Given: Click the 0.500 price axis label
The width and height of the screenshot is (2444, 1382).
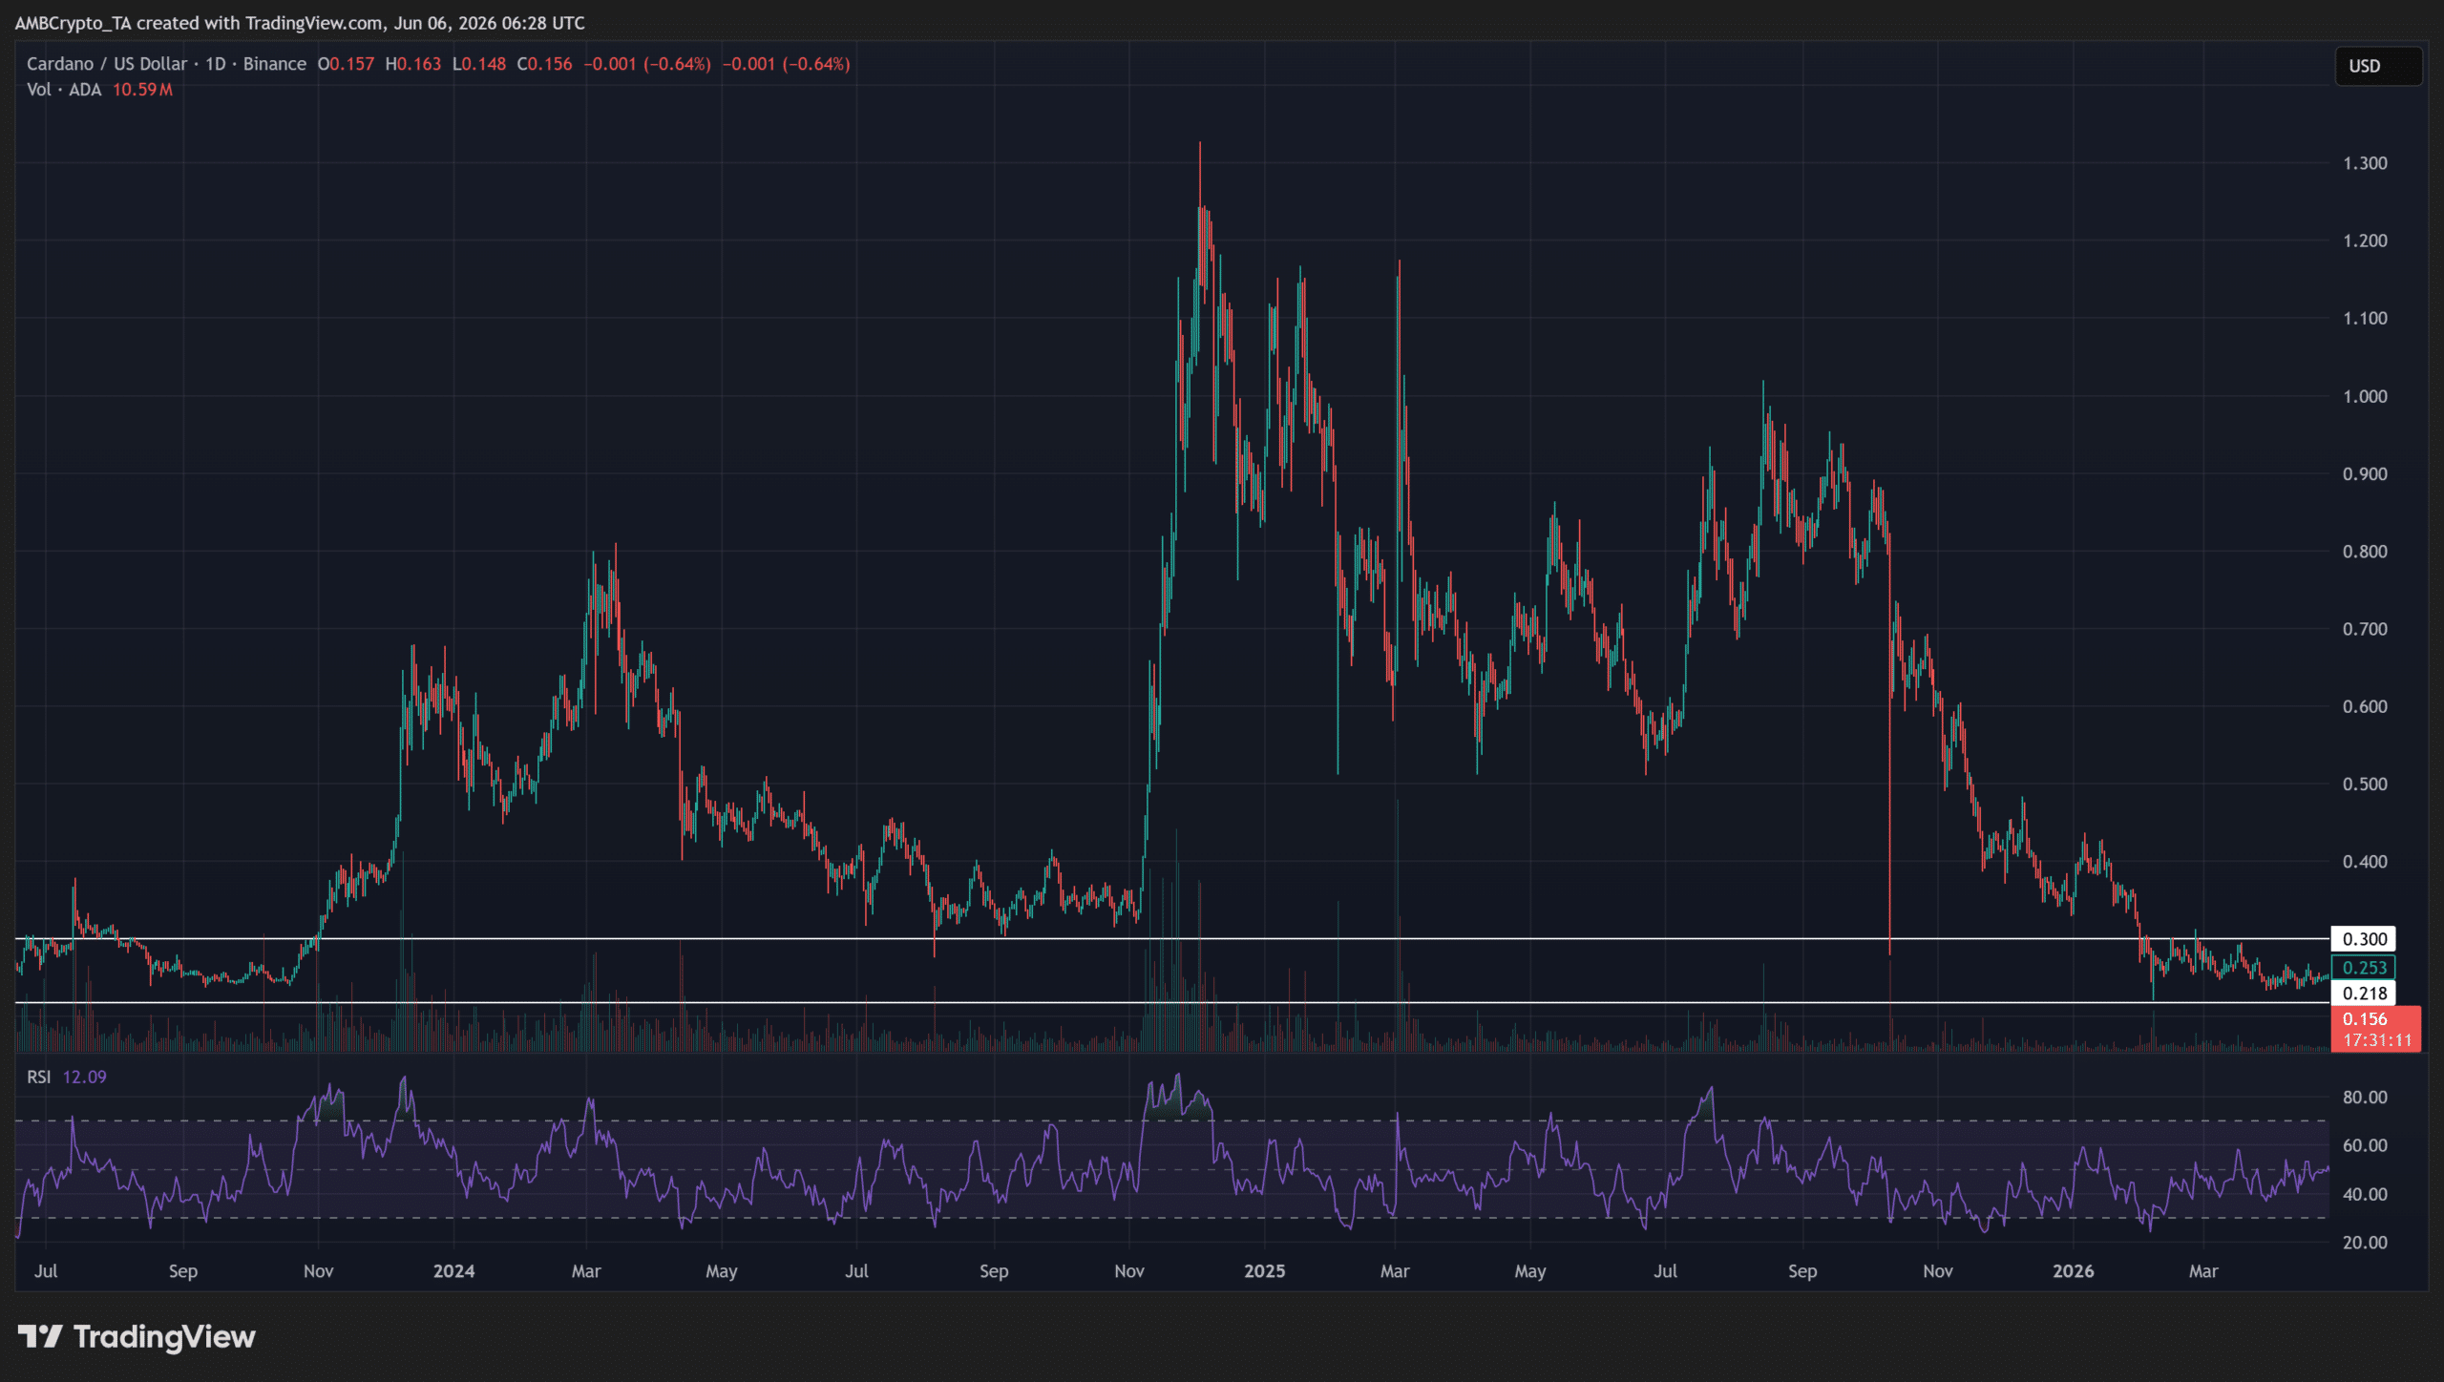Looking at the screenshot, I should [x=2365, y=785].
